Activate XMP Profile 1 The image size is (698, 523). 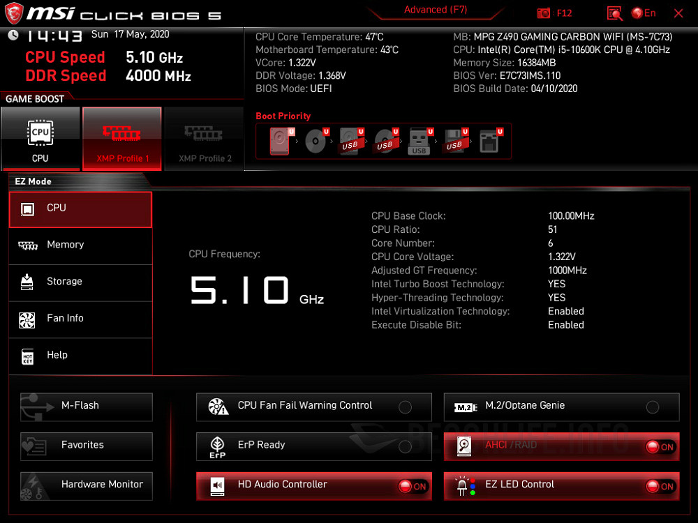pos(121,138)
